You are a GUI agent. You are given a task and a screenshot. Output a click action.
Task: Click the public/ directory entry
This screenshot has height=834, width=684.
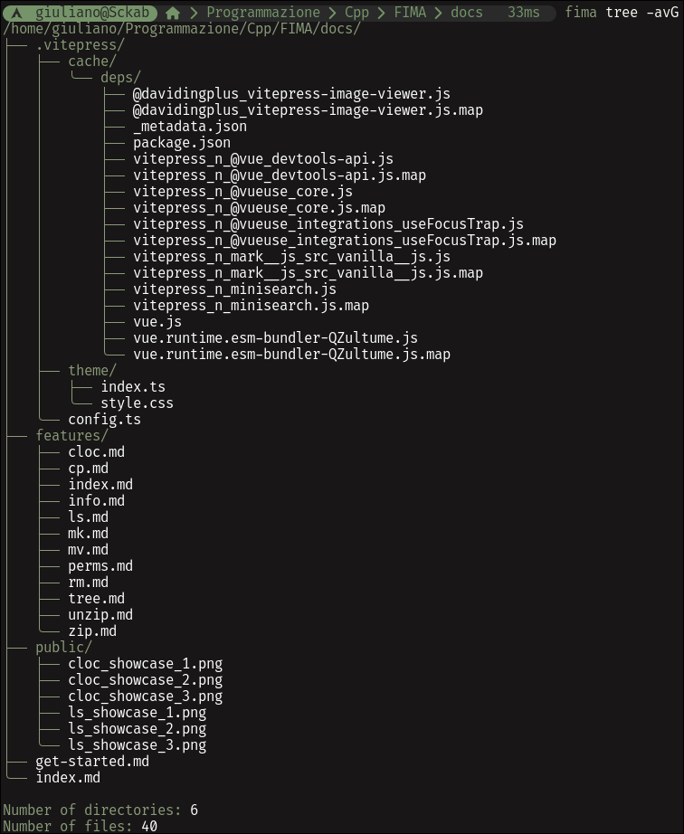[x=64, y=648]
